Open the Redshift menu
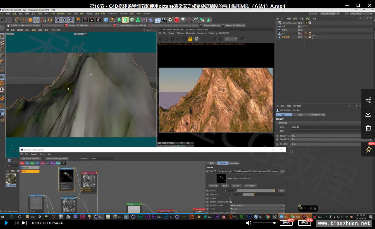 (124, 13)
